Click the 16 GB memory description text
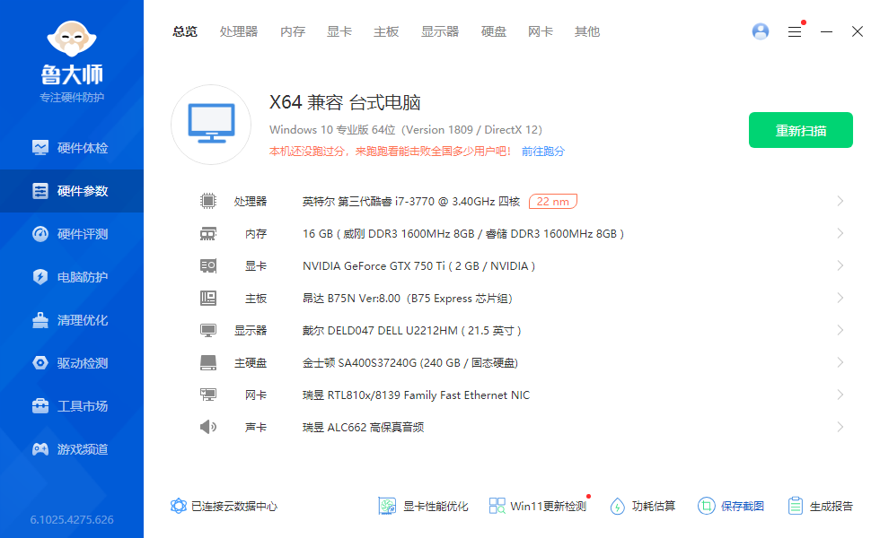The image size is (880, 538). point(463,234)
